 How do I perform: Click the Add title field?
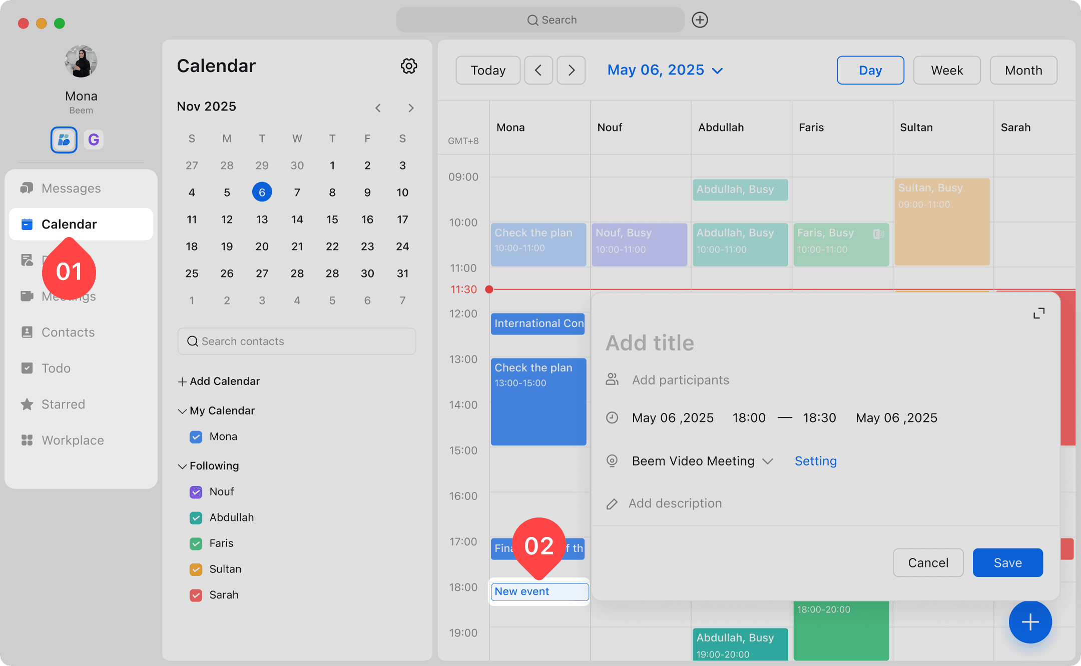point(650,343)
